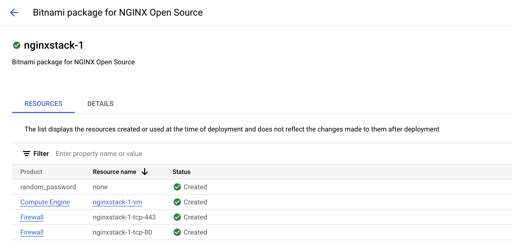Open the Compute Engine link
512x252 pixels.
click(45, 202)
